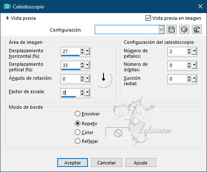Click the Número de órbitas input field
The width and height of the screenshot is (207, 172).
tap(178, 65)
